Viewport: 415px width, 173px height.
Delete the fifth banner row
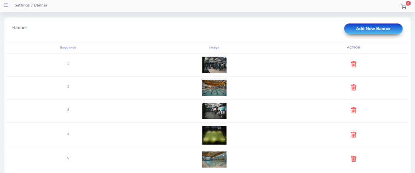pyautogui.click(x=353, y=159)
